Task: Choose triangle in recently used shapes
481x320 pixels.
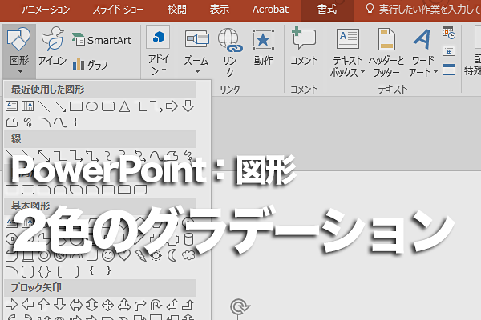Action: 124,106
